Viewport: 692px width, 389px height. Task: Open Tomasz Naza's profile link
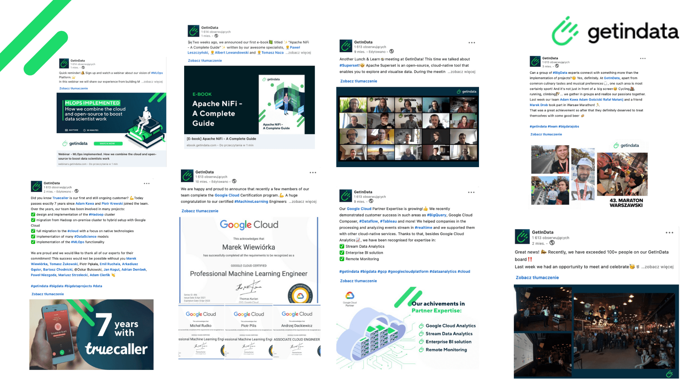tap(272, 53)
